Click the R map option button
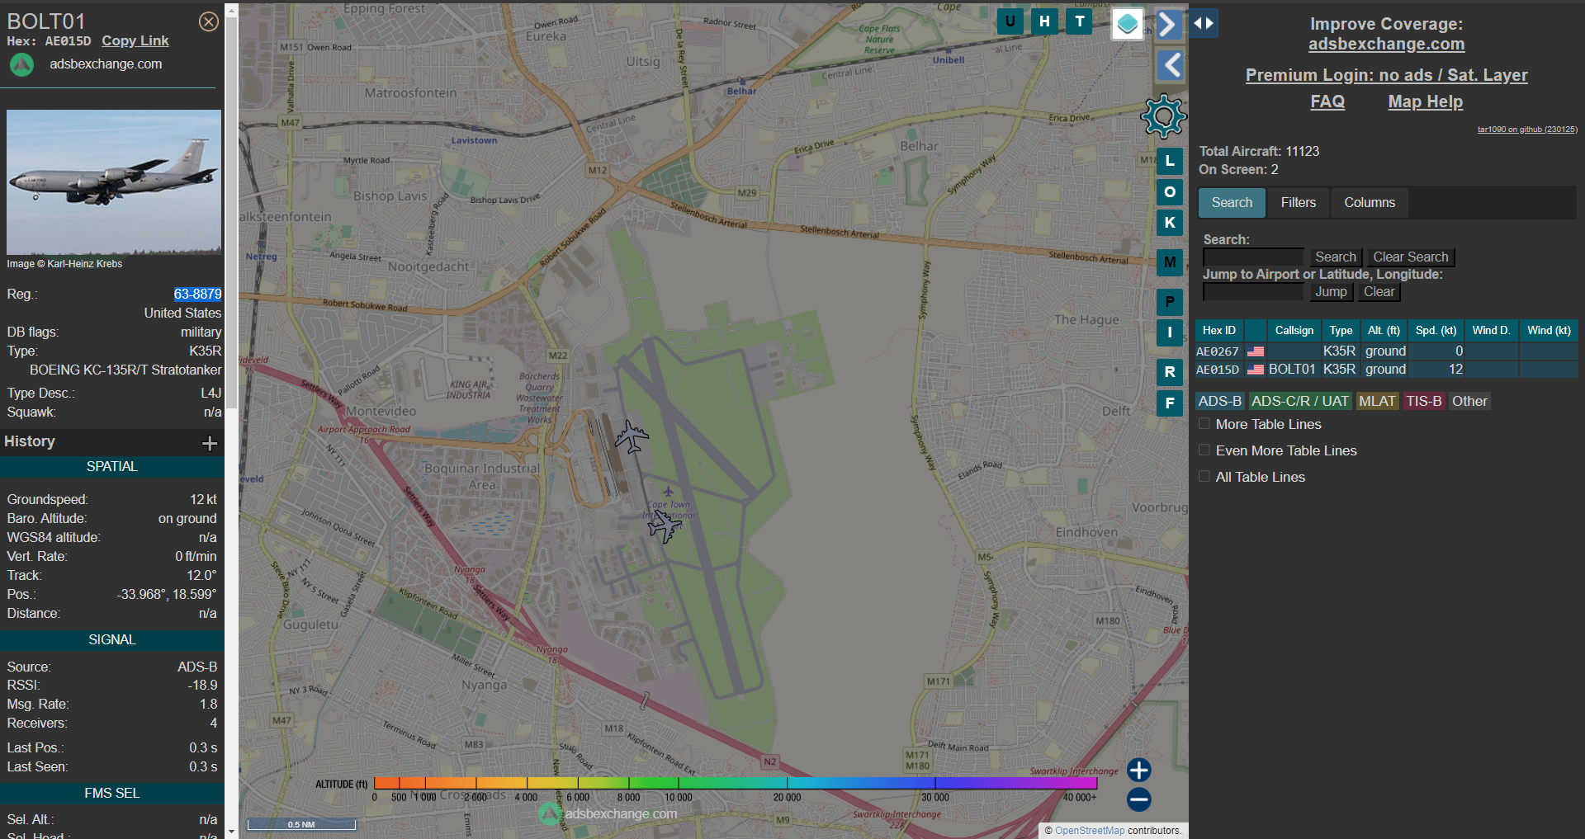The height and width of the screenshot is (839, 1585). click(1170, 372)
